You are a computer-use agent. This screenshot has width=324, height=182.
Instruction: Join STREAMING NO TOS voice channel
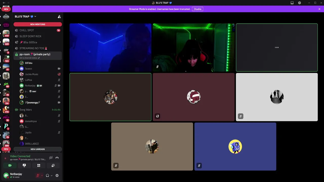[x=38, y=48]
